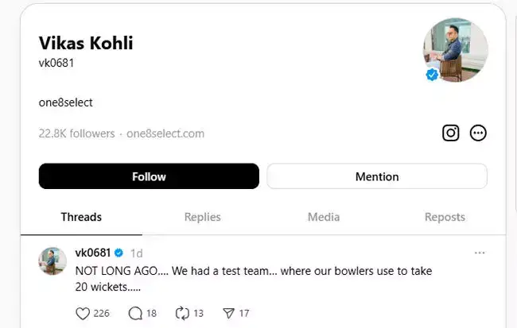Open the circled three-dots profile menu

point(478,133)
